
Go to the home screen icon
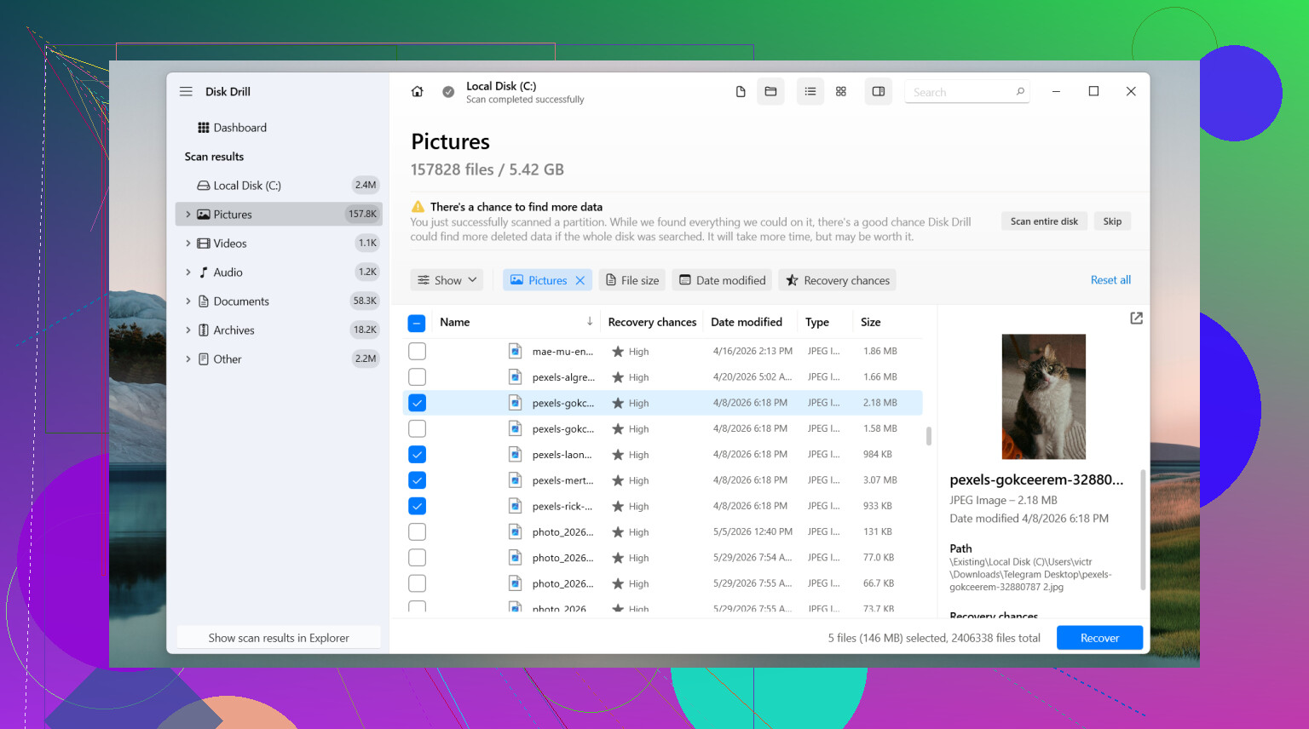click(418, 92)
